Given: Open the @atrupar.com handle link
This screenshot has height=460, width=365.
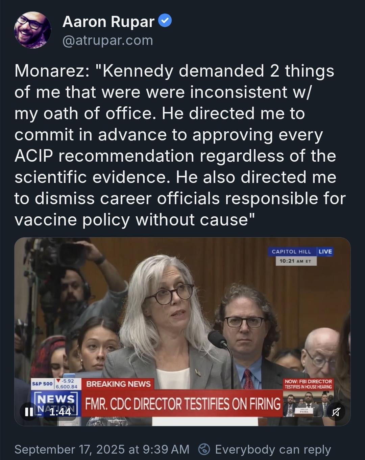Looking at the screenshot, I should [108, 40].
